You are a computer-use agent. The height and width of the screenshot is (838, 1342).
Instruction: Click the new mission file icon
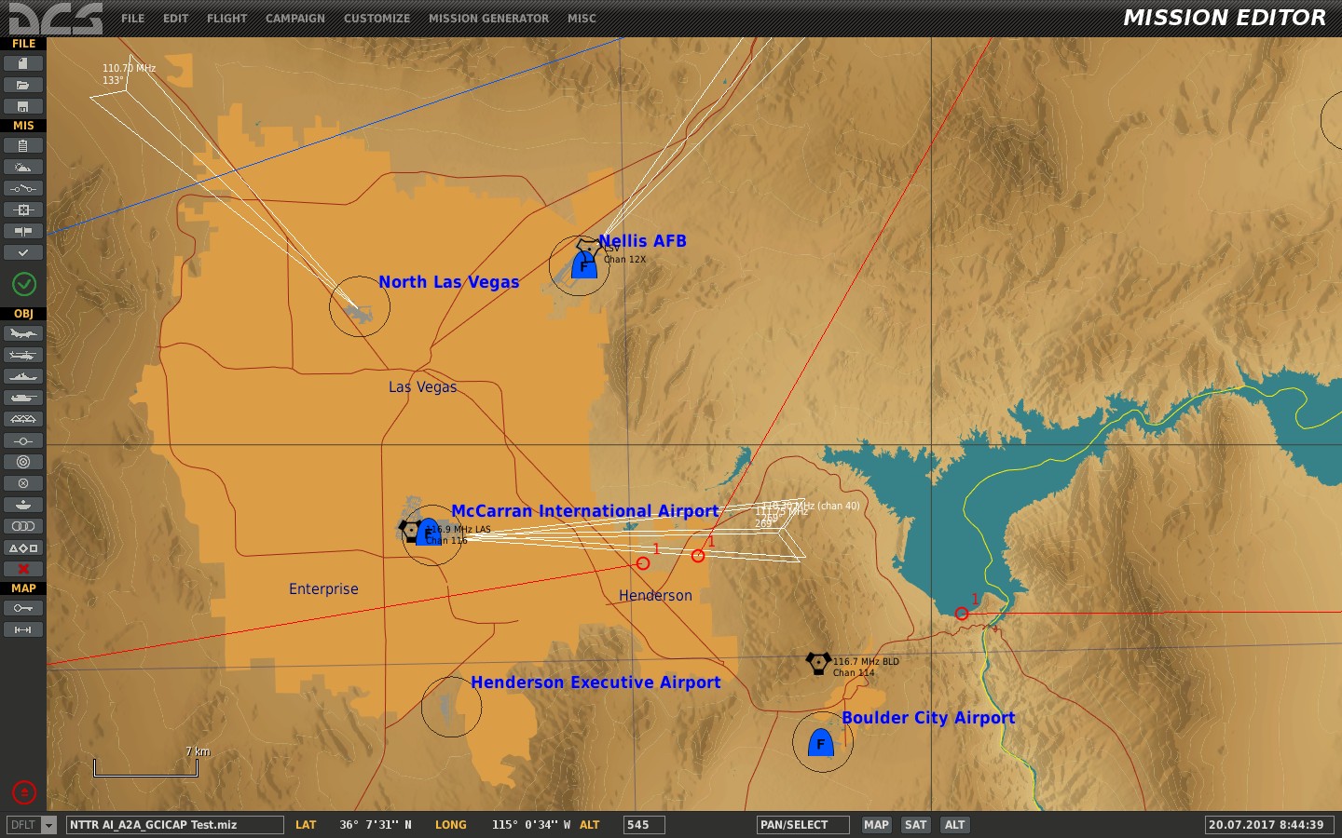point(23,63)
